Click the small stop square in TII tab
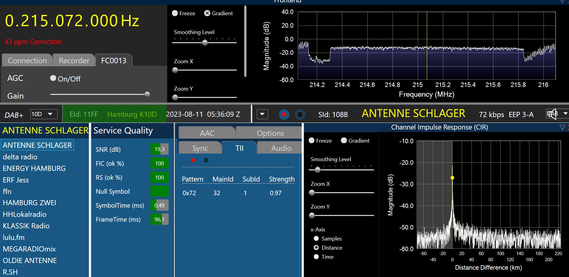The height and width of the screenshot is (277, 569). [206, 160]
